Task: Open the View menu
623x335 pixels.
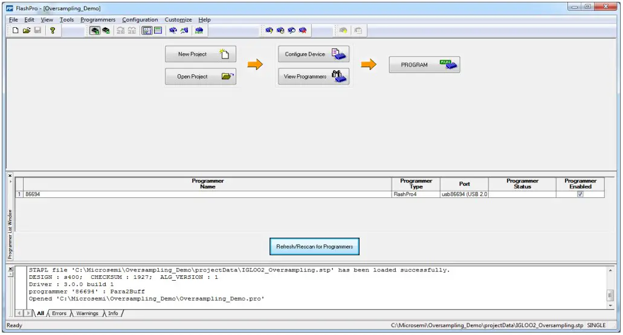Action: (47, 19)
